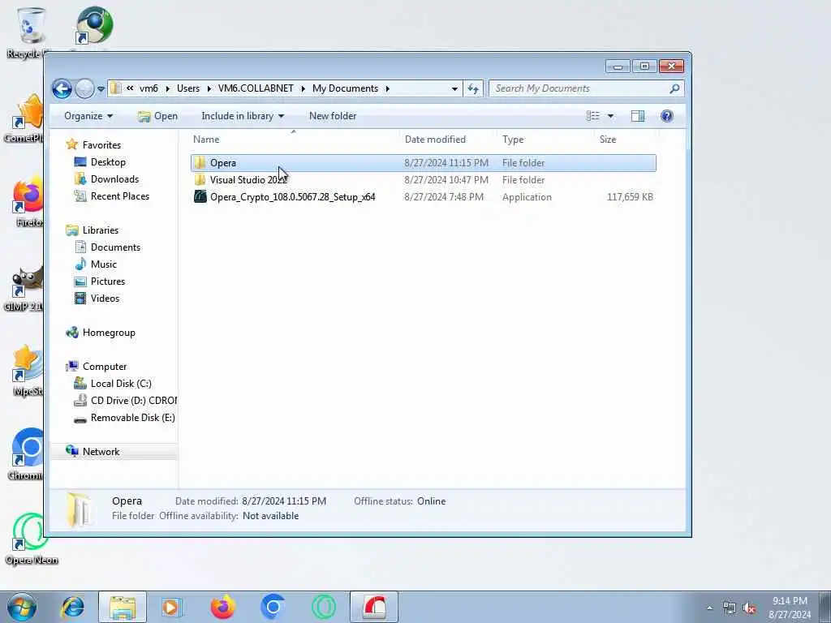Click the muted volume tray icon

coord(749,608)
